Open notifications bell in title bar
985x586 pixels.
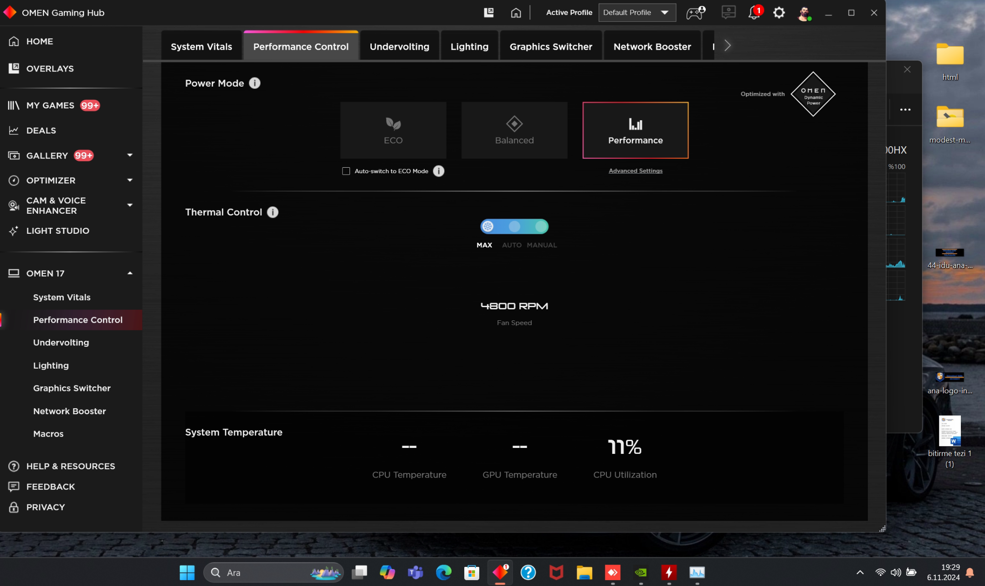click(x=754, y=13)
